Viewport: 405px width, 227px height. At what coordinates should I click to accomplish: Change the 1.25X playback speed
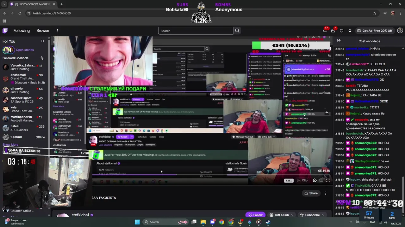pos(289,181)
